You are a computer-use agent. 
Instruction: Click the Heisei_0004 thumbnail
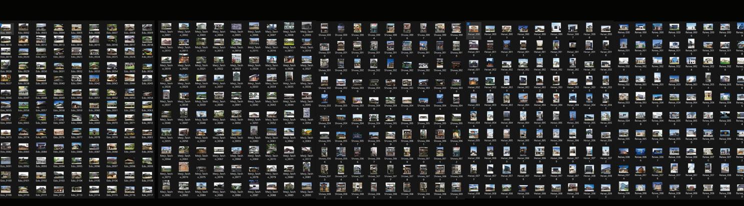pos(523,28)
